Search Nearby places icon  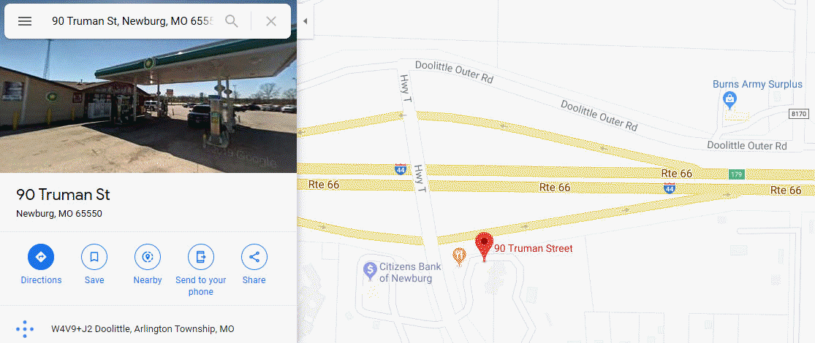(x=148, y=257)
